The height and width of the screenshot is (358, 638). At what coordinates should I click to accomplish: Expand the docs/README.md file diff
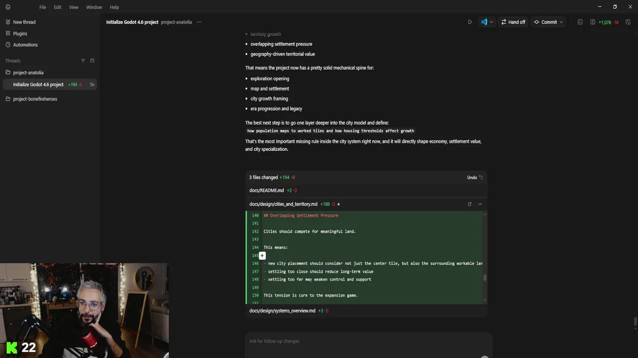coord(267,190)
